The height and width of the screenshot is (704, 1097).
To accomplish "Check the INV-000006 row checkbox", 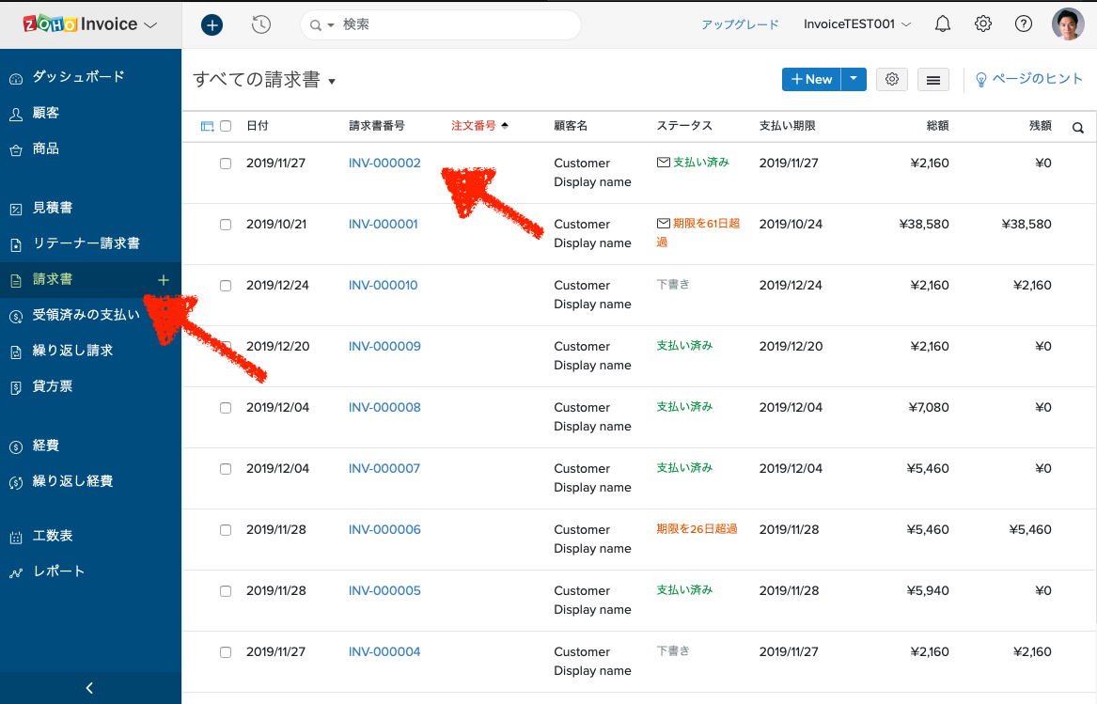I will point(226,530).
